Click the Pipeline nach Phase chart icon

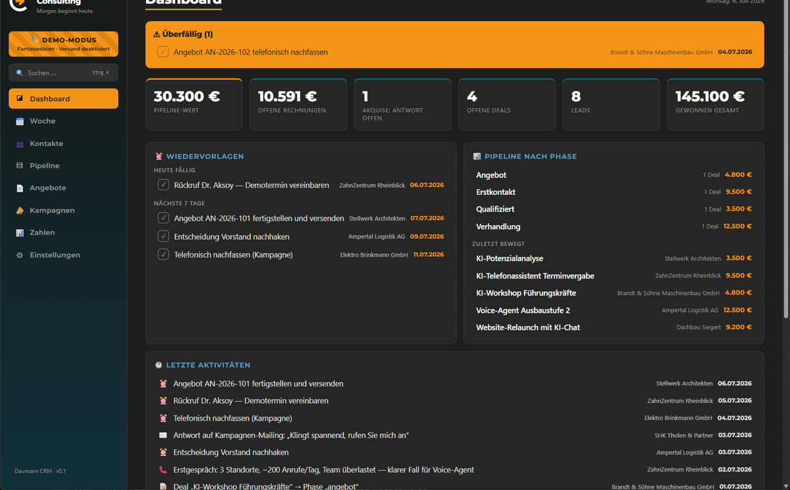477,157
